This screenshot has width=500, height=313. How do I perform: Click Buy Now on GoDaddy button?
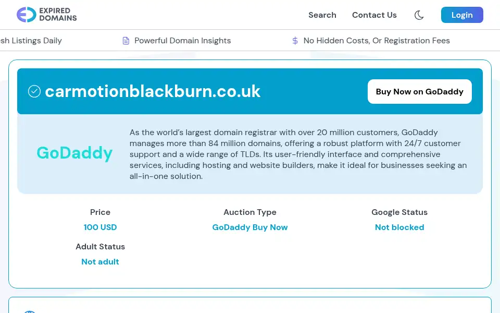(419, 92)
